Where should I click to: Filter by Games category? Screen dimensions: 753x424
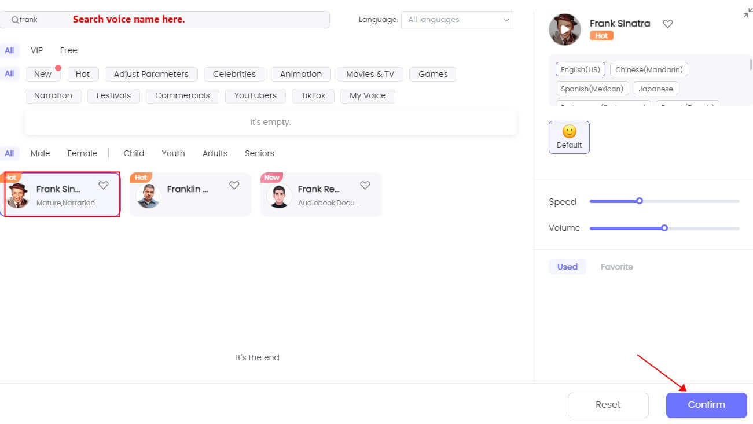[433, 74]
